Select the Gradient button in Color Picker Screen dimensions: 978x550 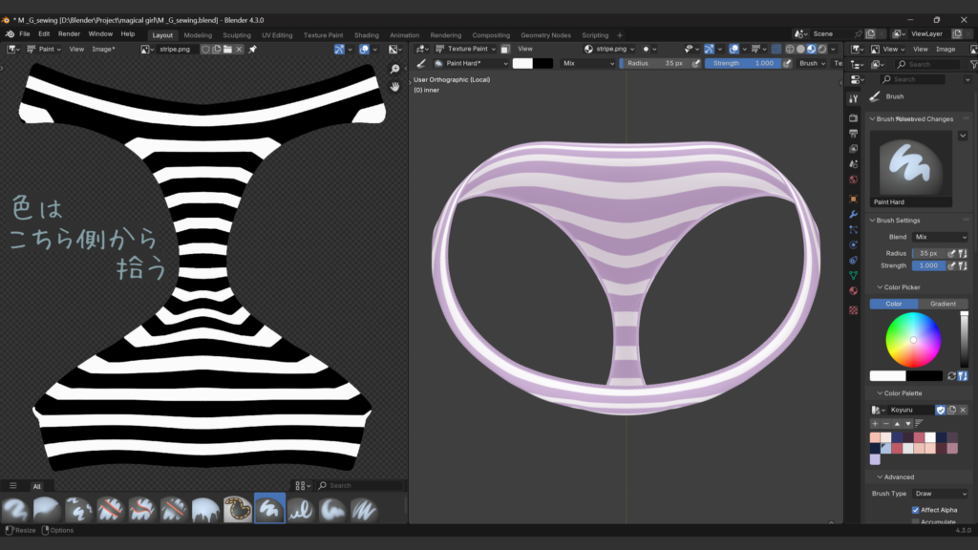pos(942,304)
